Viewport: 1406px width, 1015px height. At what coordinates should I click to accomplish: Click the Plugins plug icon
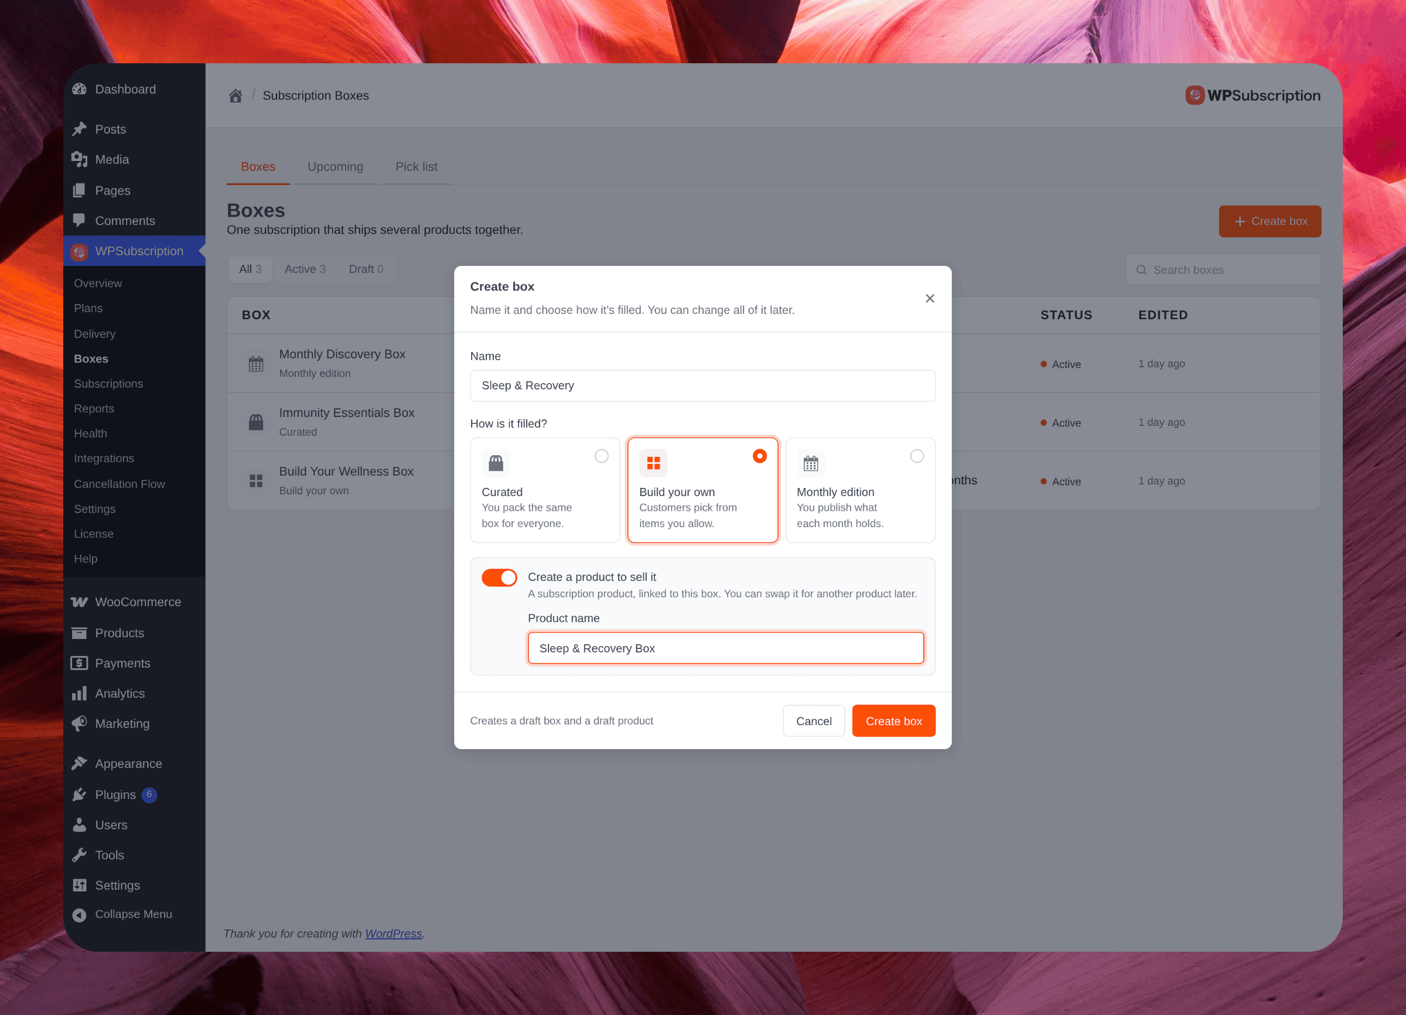click(x=79, y=794)
